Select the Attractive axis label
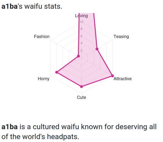This screenshot has width=163, height=142. pyautogui.click(x=122, y=79)
